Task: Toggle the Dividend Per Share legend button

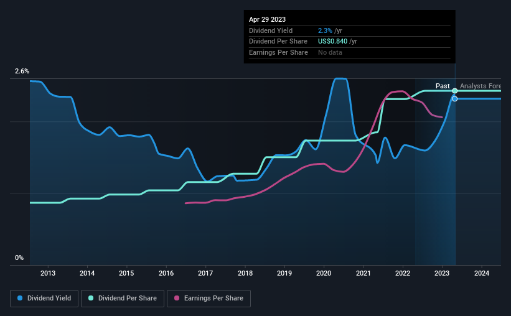Action: [123, 299]
